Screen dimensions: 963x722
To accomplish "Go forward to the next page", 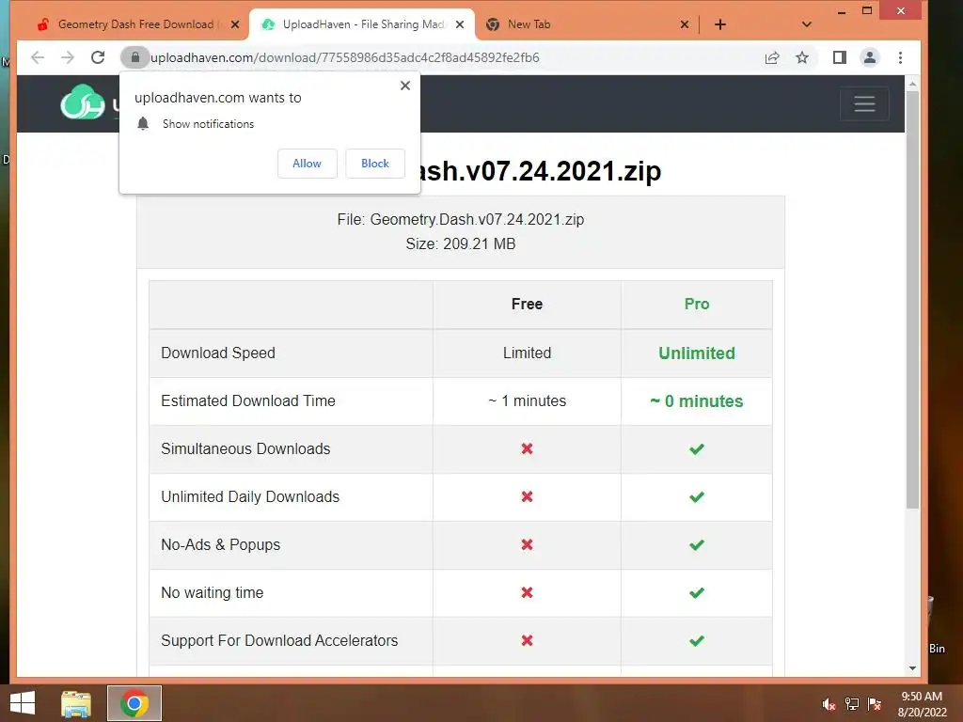I will click(68, 57).
